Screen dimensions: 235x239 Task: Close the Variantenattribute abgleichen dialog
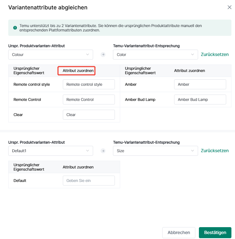pos(229,7)
